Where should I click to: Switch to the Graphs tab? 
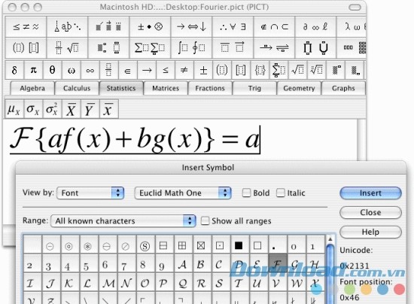click(343, 88)
